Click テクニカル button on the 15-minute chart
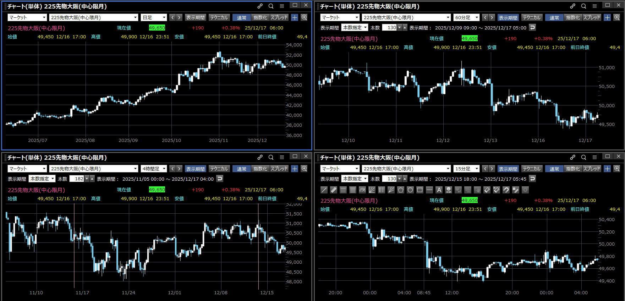The width and height of the screenshot is (625, 301). (x=531, y=169)
